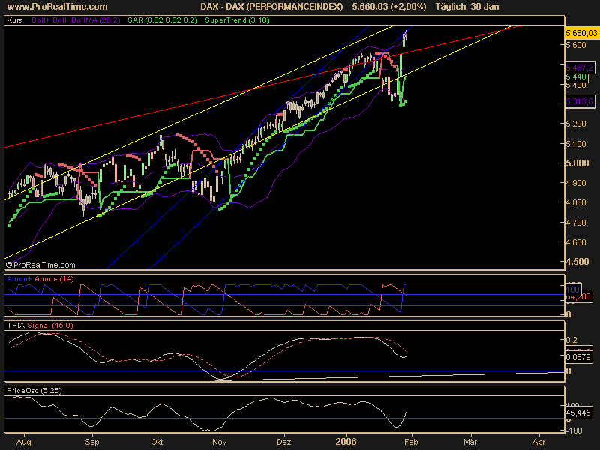Click the 5.000 price axis label

click(577, 163)
